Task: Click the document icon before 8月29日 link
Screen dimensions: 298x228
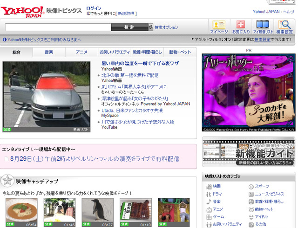Action: 7,159
